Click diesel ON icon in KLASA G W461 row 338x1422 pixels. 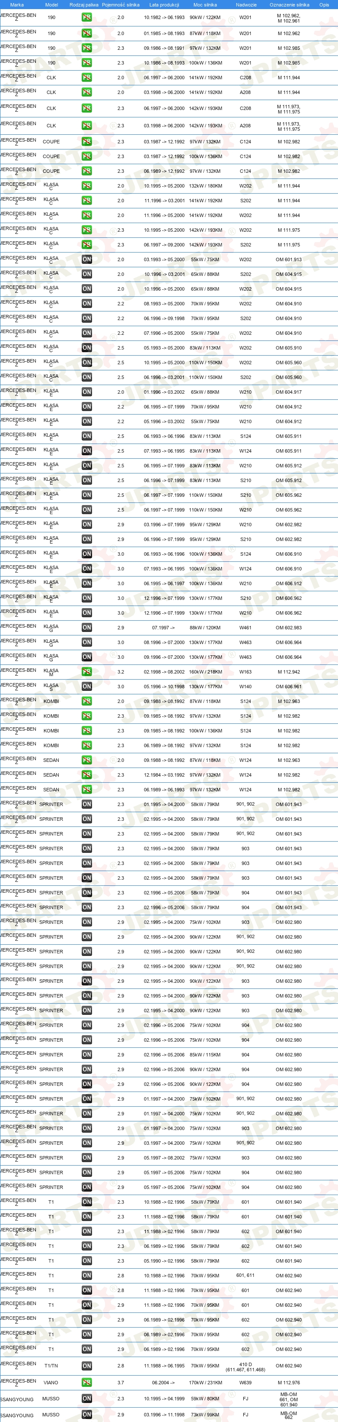86,628
